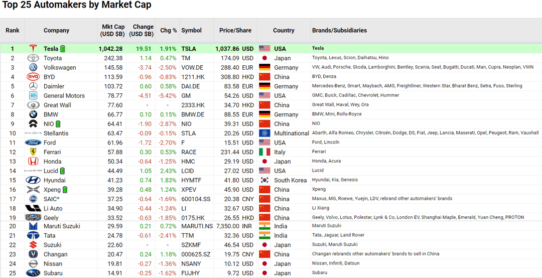Select the Volkswagen logo icon

click(x=33, y=67)
